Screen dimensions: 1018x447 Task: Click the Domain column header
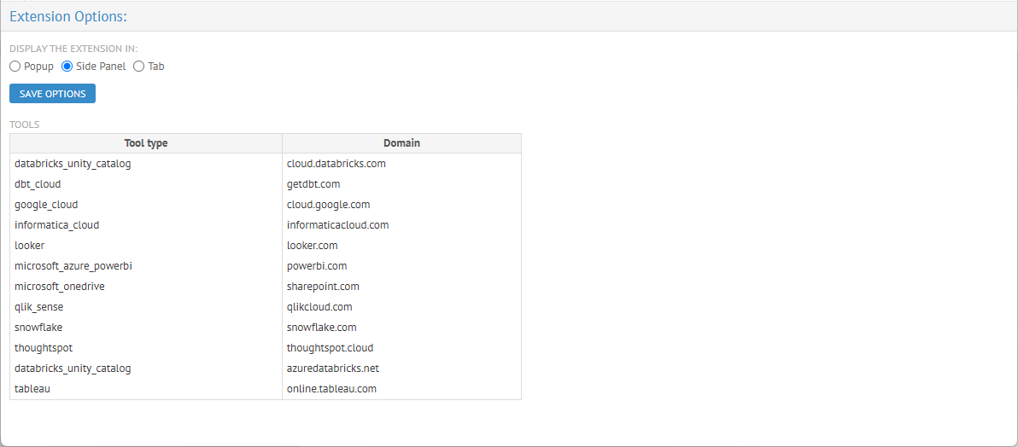pyautogui.click(x=401, y=143)
